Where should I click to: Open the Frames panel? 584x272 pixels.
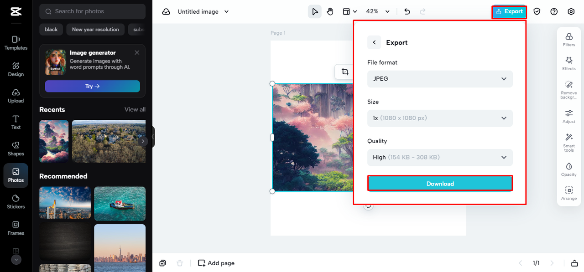point(16,228)
